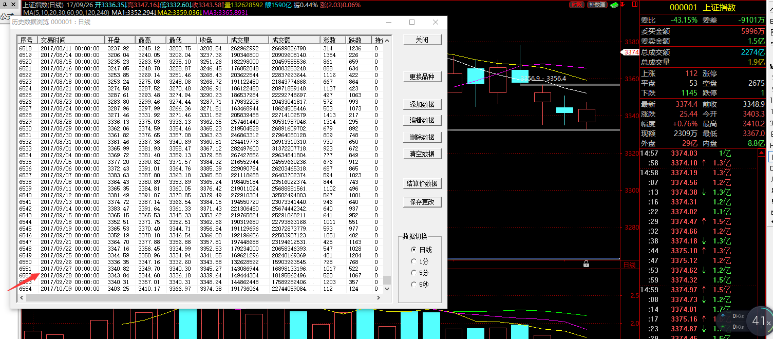The width and height of the screenshot is (773, 339).
Task: Click the lock icon below the chart
Action: tap(586, 264)
